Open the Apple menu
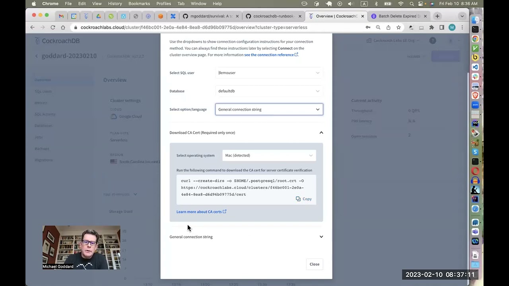 [34, 4]
